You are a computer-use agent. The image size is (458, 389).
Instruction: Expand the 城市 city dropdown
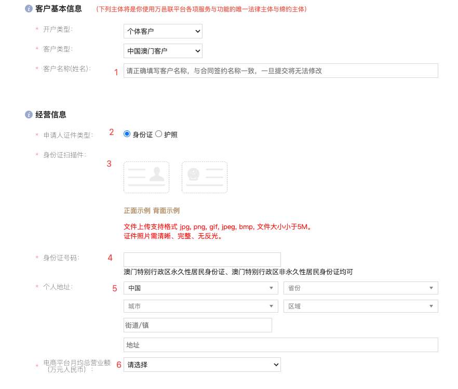click(x=200, y=306)
